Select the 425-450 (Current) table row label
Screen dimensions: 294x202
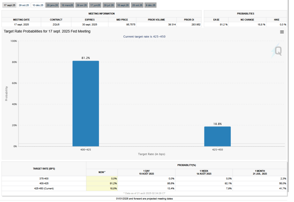coord(44,189)
